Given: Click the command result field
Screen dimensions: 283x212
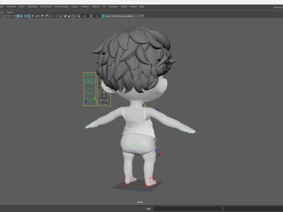Looking at the screenshot, I should pyautogui.click(x=253, y=208).
